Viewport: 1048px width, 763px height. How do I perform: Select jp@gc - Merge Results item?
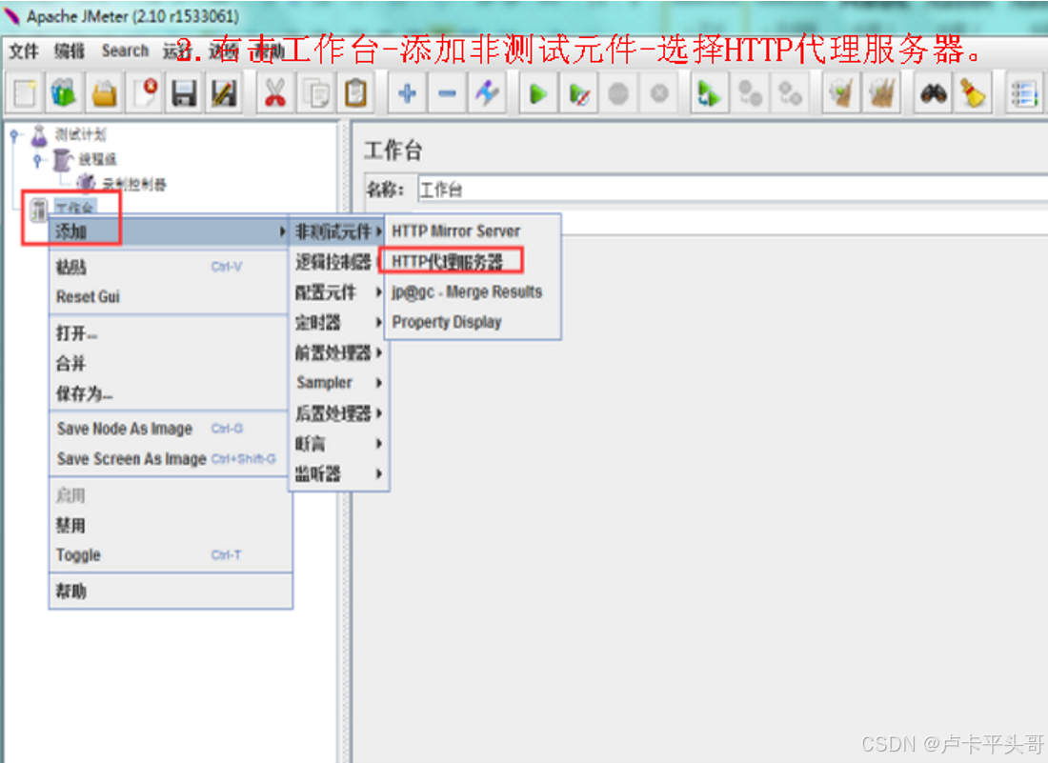(x=473, y=292)
